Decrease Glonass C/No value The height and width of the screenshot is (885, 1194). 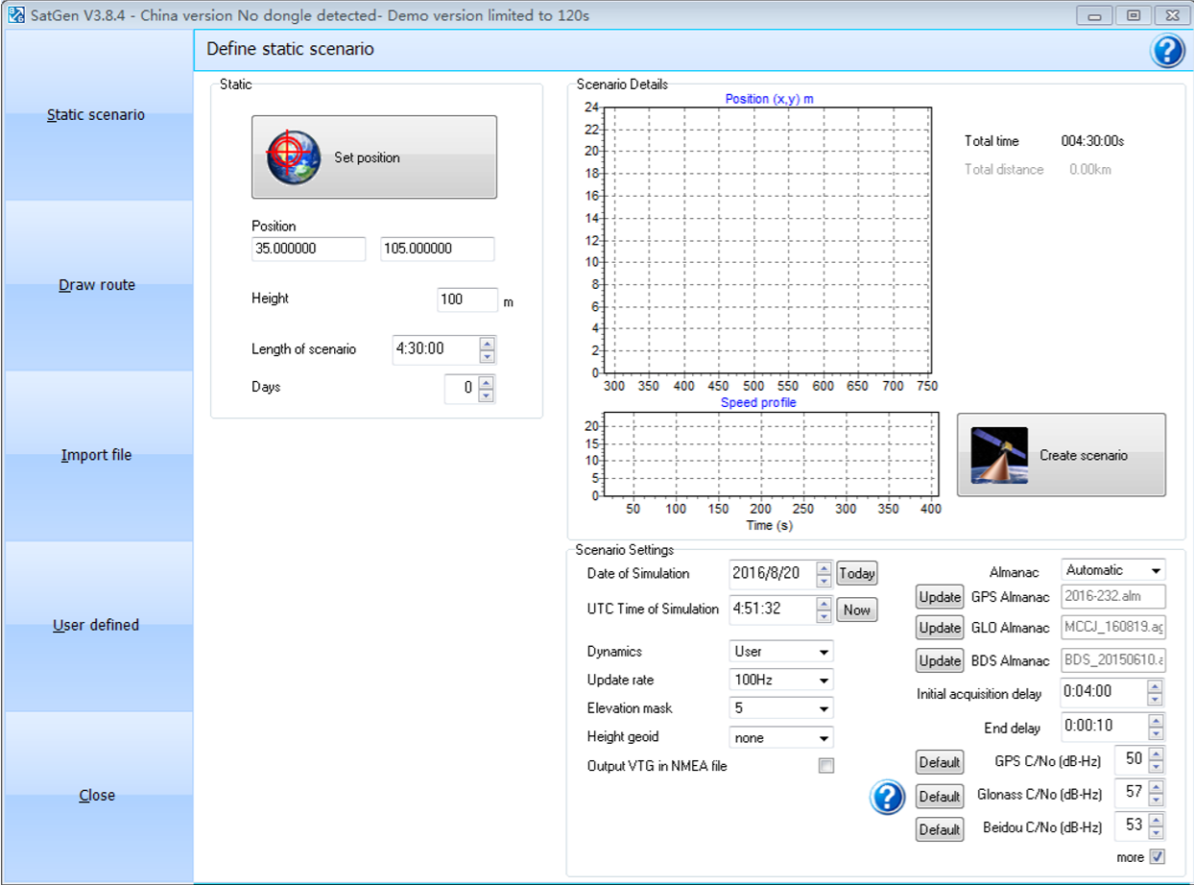coord(1156,800)
